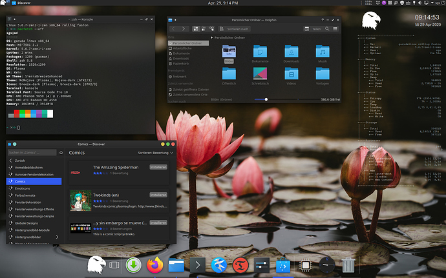Click the Discover search field

[32, 152]
